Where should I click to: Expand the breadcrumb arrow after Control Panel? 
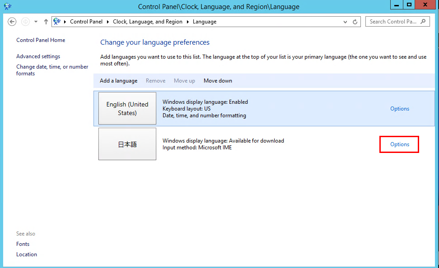[x=107, y=22]
